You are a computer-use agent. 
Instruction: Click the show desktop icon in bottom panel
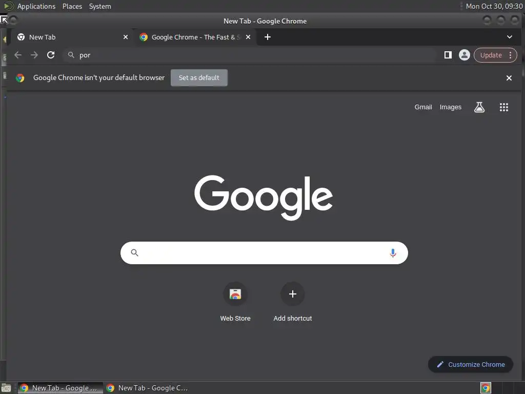6,388
